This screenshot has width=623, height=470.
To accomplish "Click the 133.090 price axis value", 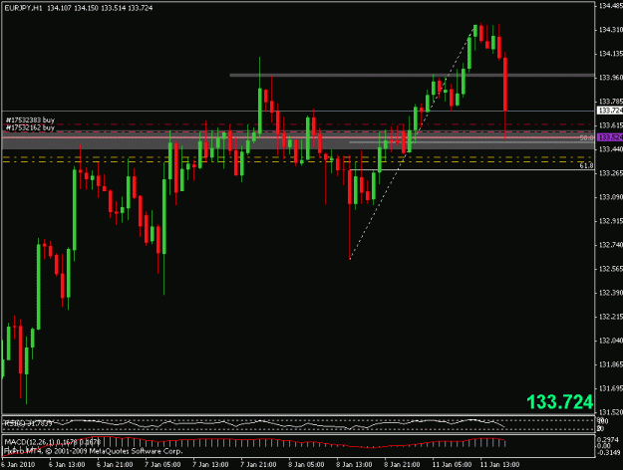I will 611,197.
